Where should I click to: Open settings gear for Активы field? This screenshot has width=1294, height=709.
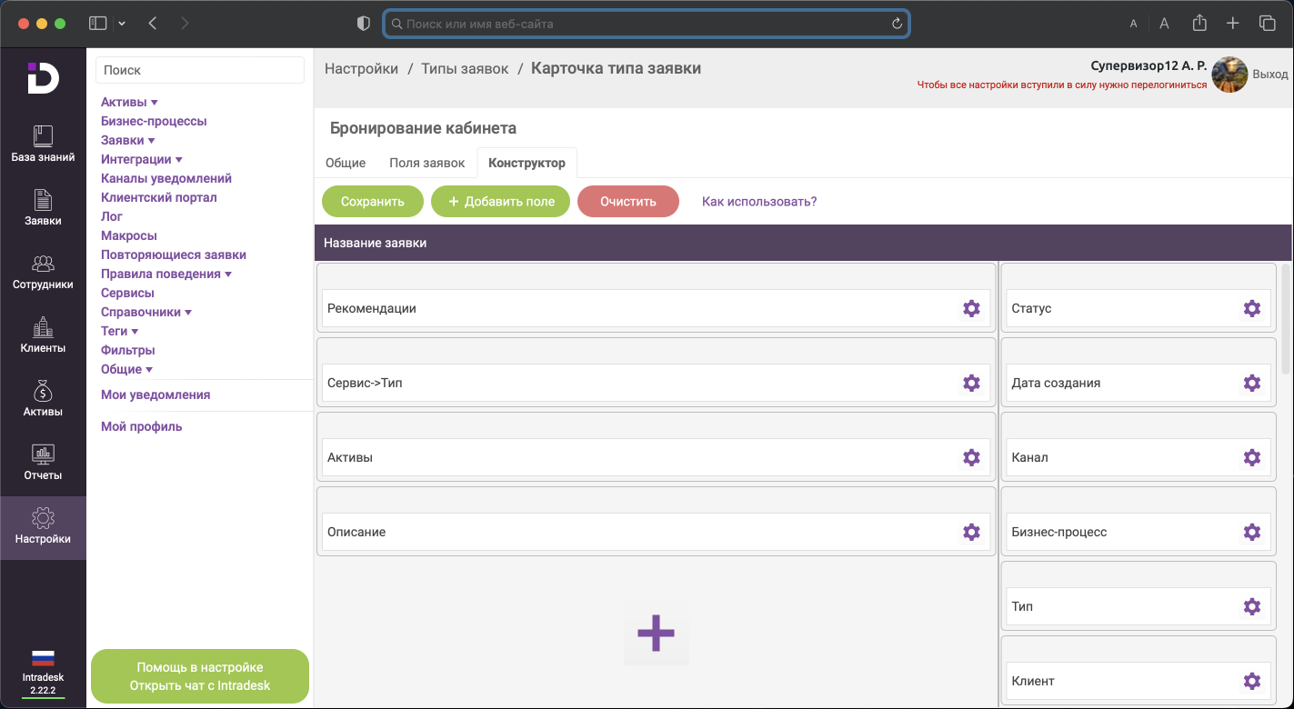(x=971, y=457)
